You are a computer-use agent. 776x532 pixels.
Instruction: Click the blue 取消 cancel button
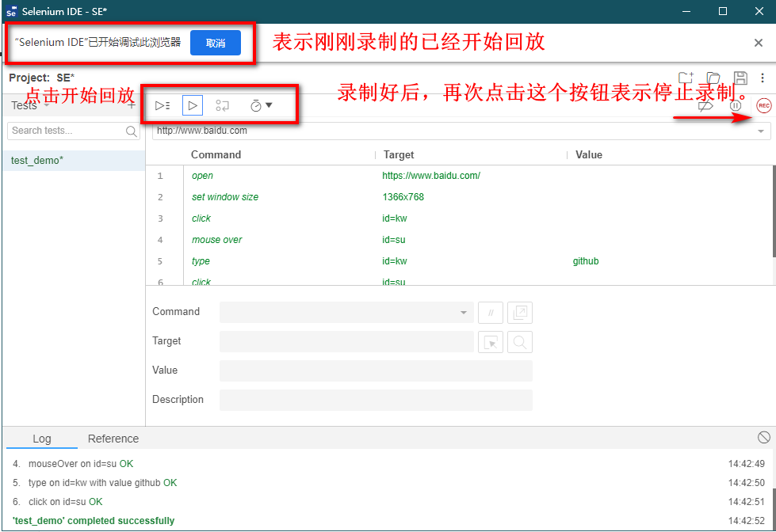tap(216, 43)
